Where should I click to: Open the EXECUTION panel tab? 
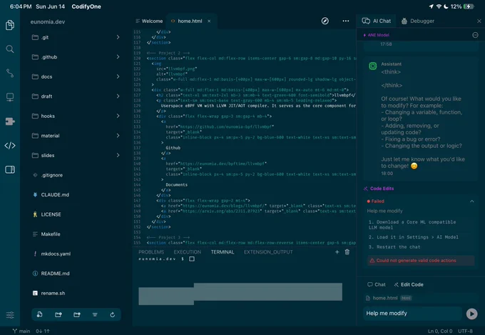click(x=187, y=252)
